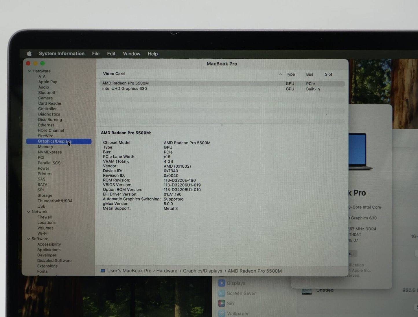Select ATA in the sidebar

coord(42,76)
